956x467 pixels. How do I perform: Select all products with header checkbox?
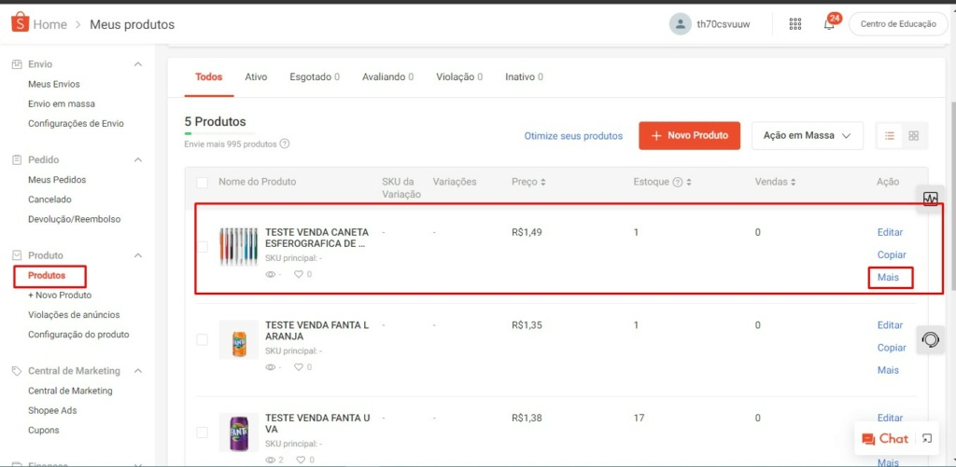coord(202,182)
